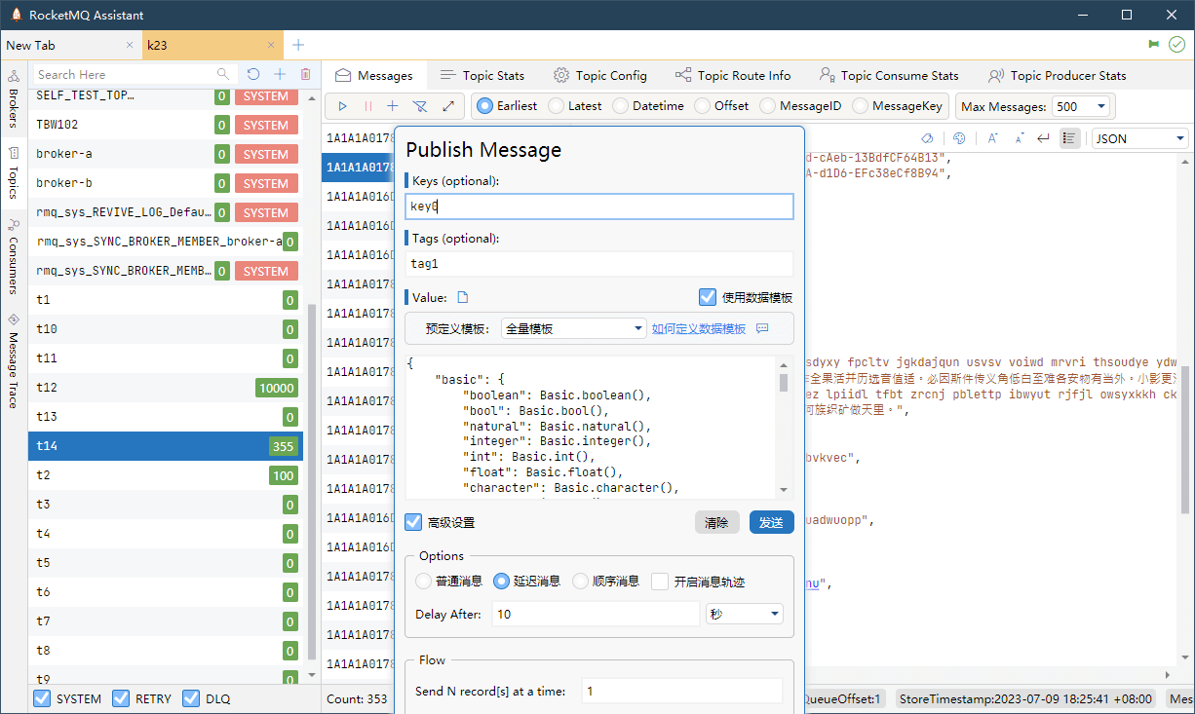
Task: Expand the Max Messages dropdown
Action: (1081, 106)
